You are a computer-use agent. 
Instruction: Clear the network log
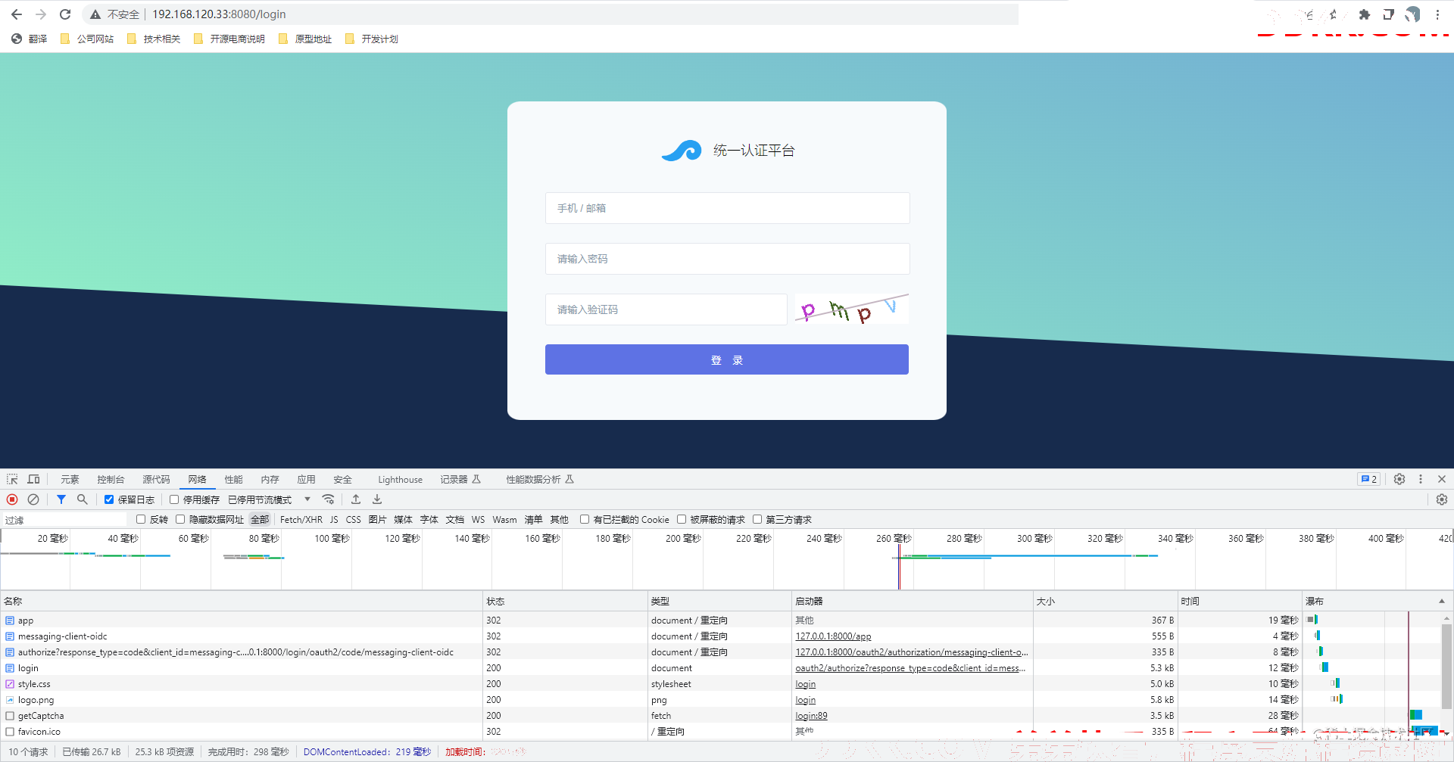point(33,499)
